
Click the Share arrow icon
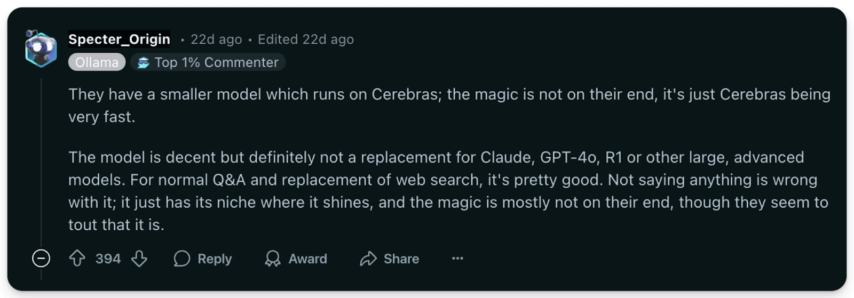click(x=368, y=259)
